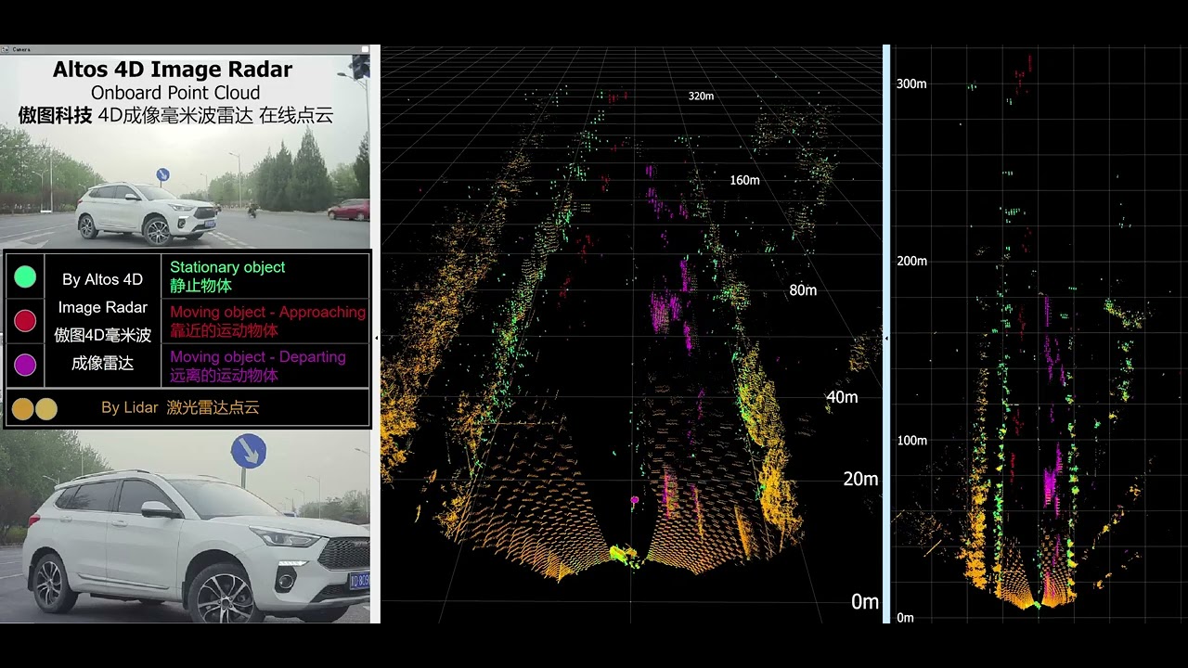
Task: Click the 0m label in top-down view
Action: [x=905, y=617]
